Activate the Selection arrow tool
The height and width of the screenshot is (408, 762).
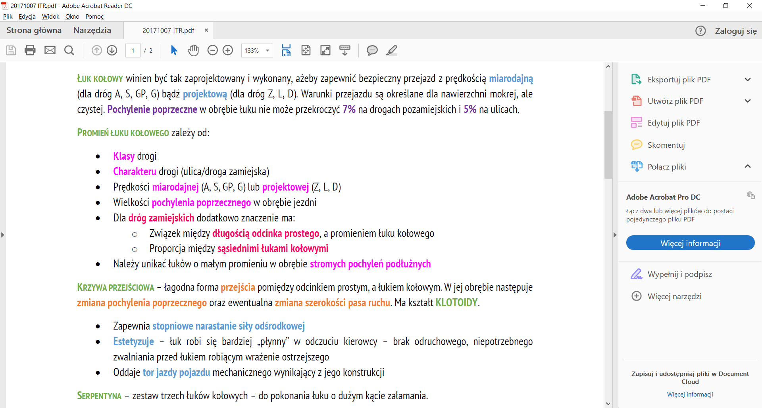tap(174, 50)
